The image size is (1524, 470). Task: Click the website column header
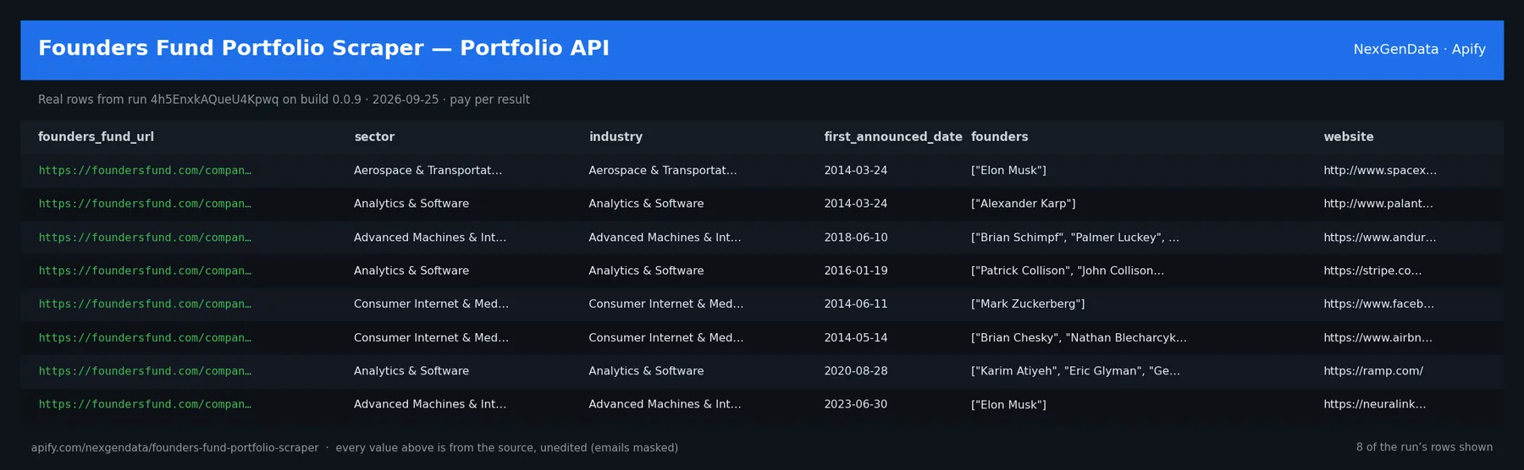(x=1349, y=137)
